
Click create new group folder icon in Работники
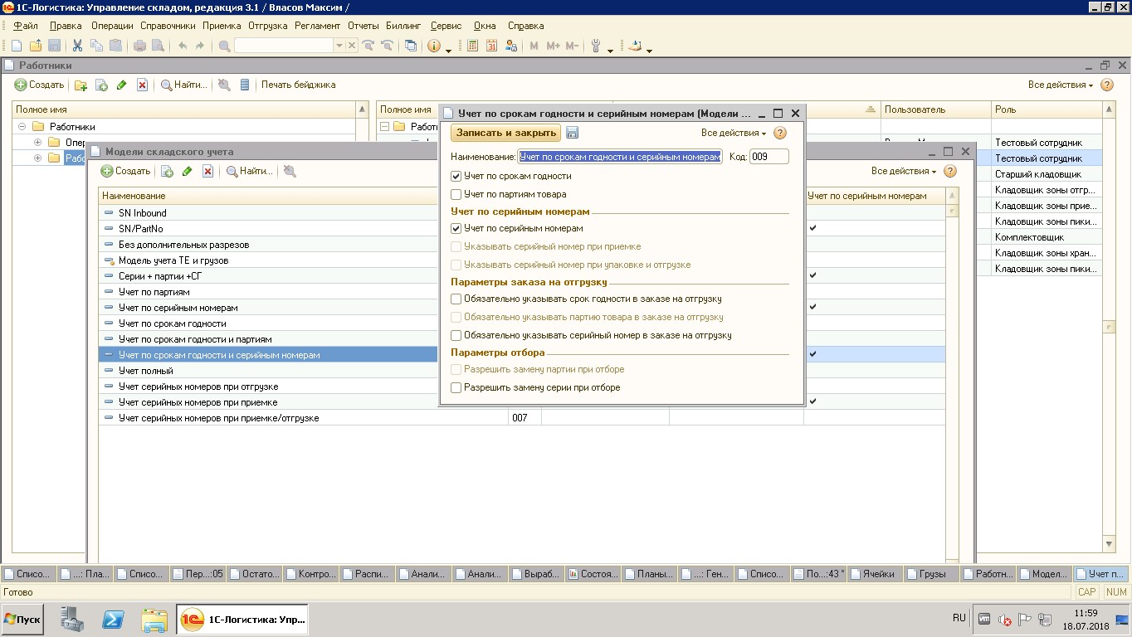[81, 85]
